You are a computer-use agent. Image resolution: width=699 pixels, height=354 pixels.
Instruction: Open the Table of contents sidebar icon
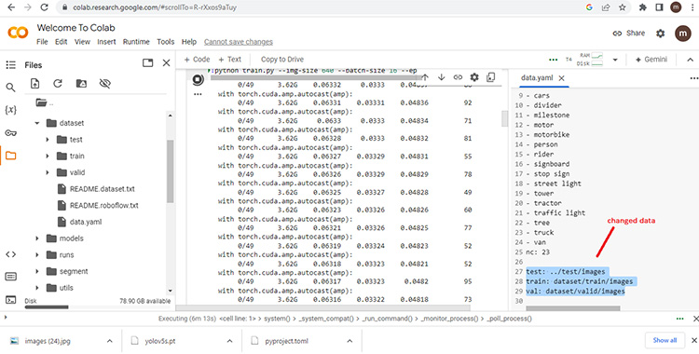(10, 65)
